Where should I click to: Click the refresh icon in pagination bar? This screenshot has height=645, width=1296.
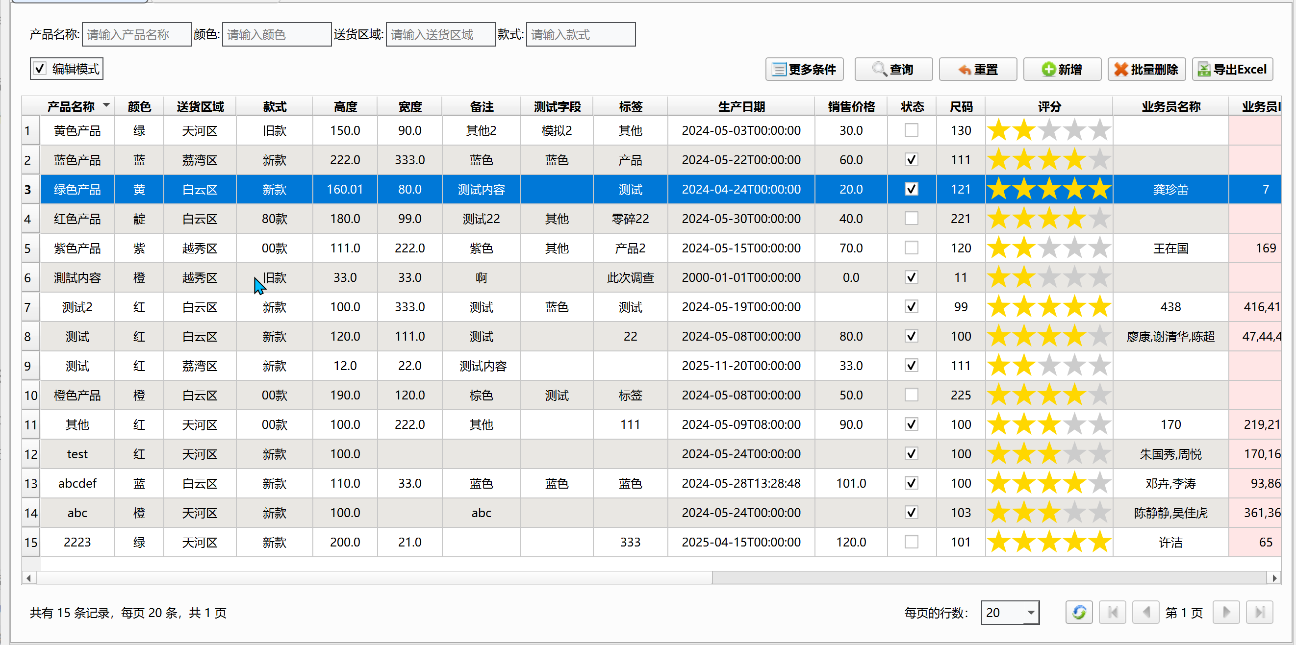click(1079, 612)
